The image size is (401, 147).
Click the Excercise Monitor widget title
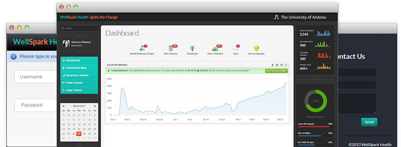pyautogui.click(x=117, y=65)
